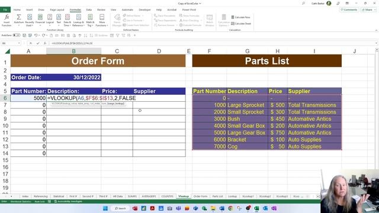The image size is (379, 213).
Task: Switch to the HR Data sheet tab
Action: point(118,196)
